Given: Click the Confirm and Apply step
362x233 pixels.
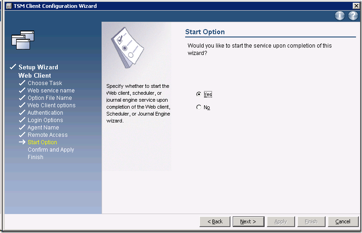Looking at the screenshot, I should [51, 150].
